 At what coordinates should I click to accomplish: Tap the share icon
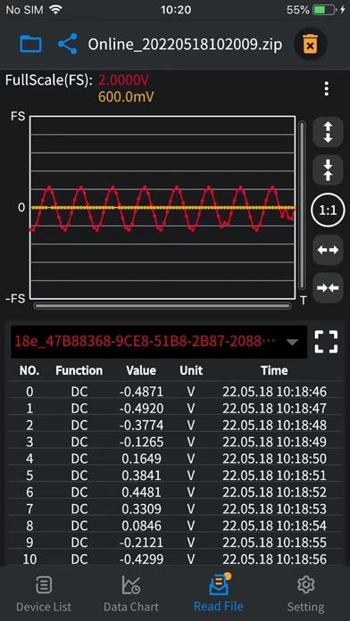click(67, 44)
